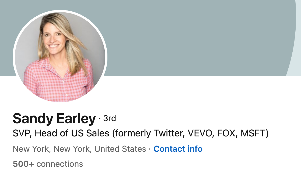The height and width of the screenshot is (174, 301).
Task: Click the 3rd degree connection badge
Action: coord(109,118)
